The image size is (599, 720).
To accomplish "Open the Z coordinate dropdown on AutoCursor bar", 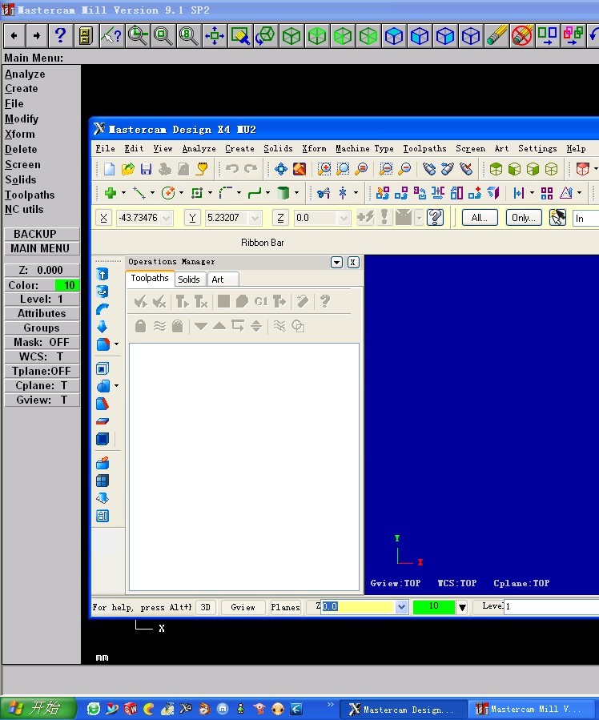I will click(x=344, y=218).
